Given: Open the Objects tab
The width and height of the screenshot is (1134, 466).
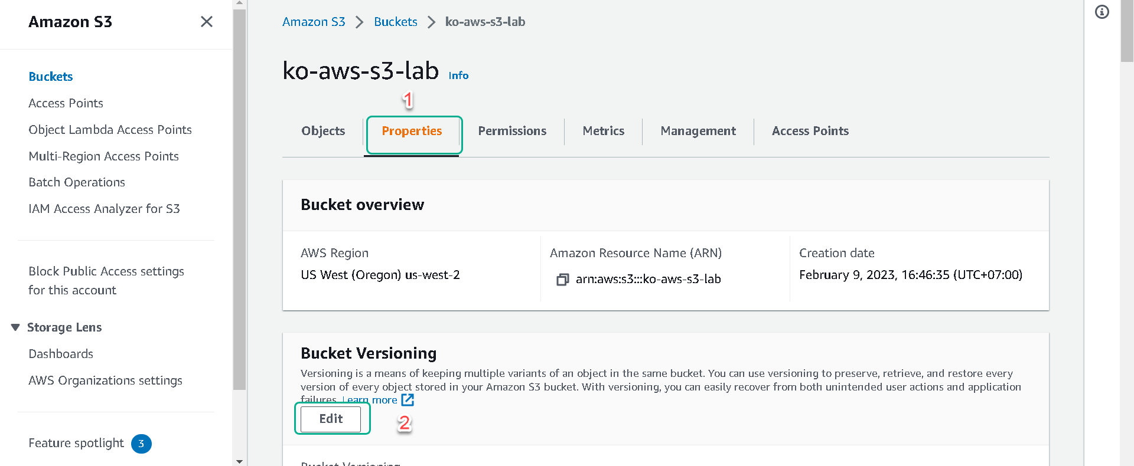Looking at the screenshot, I should point(323,131).
